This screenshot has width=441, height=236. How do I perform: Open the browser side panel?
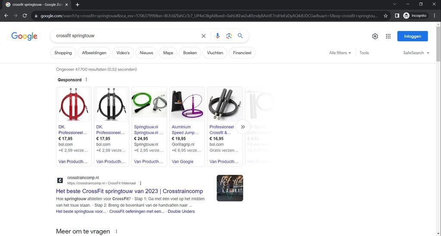tap(397, 16)
